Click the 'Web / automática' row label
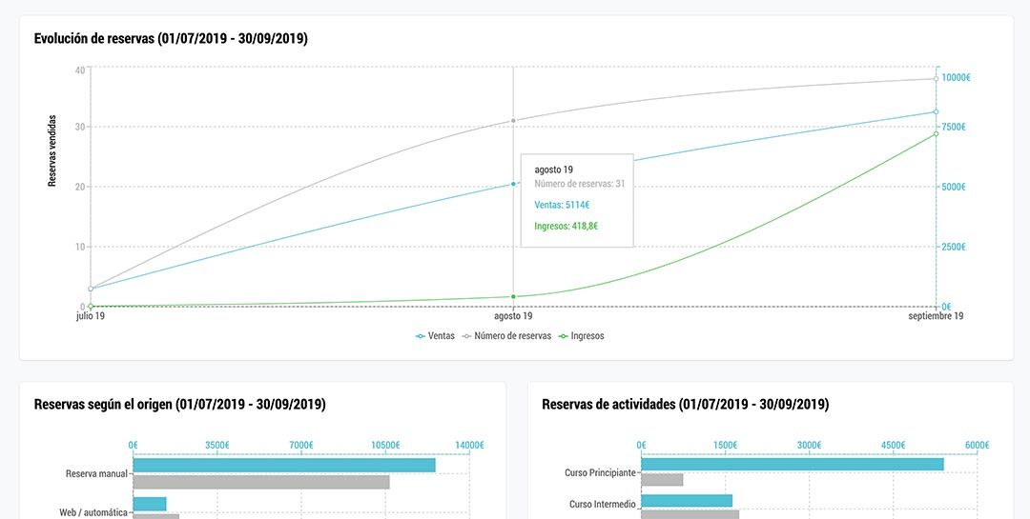1030x519 pixels. (x=93, y=511)
